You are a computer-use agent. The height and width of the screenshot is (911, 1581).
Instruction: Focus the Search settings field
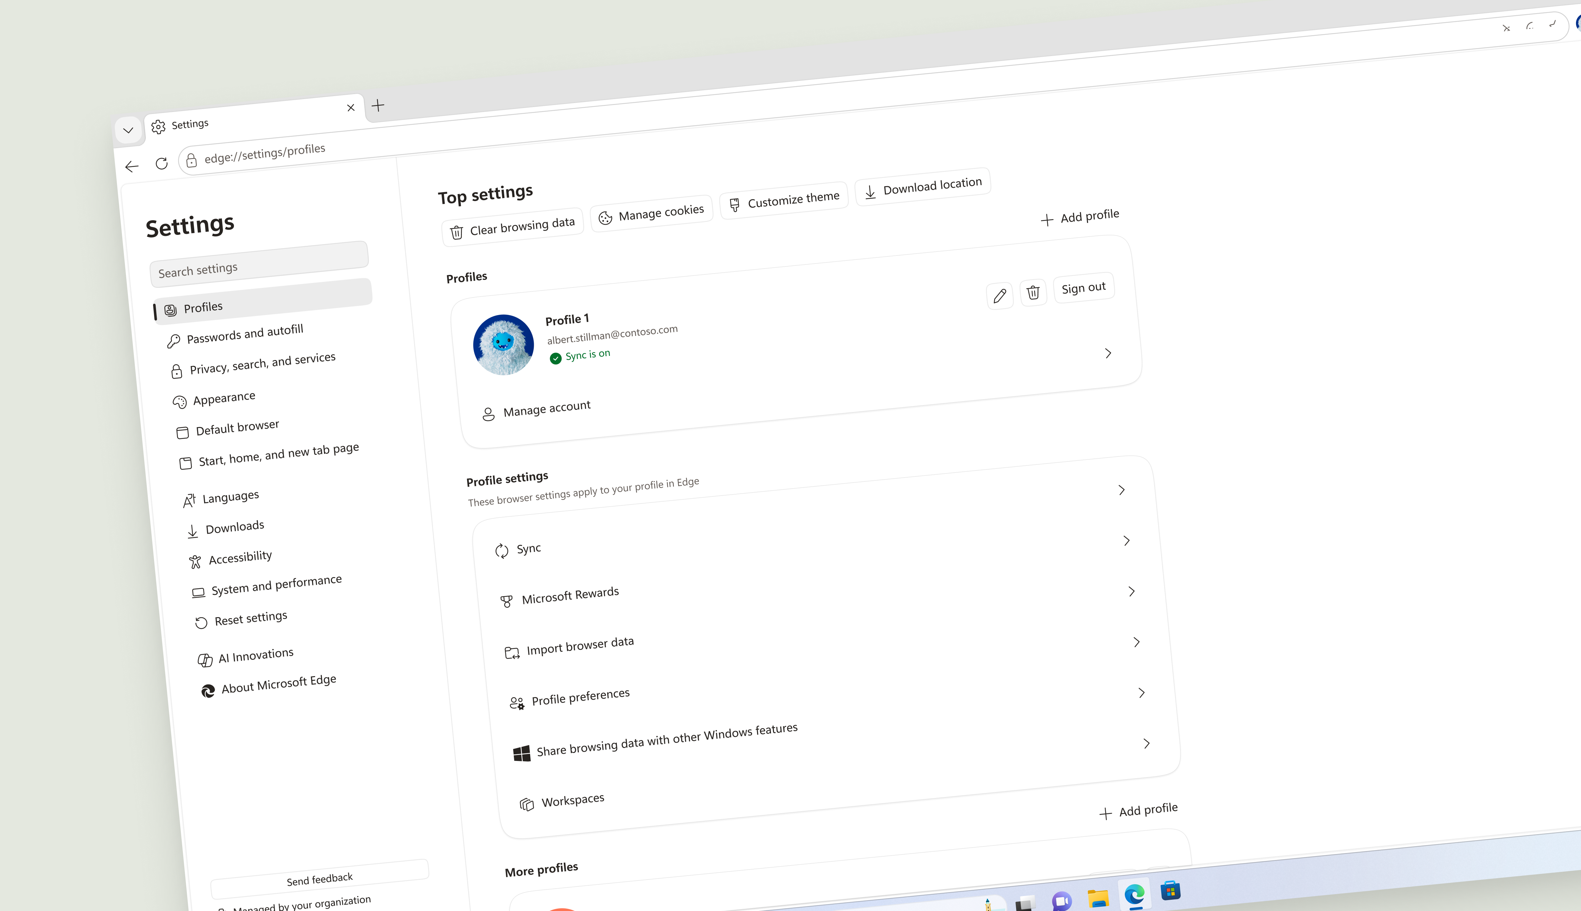(x=259, y=264)
